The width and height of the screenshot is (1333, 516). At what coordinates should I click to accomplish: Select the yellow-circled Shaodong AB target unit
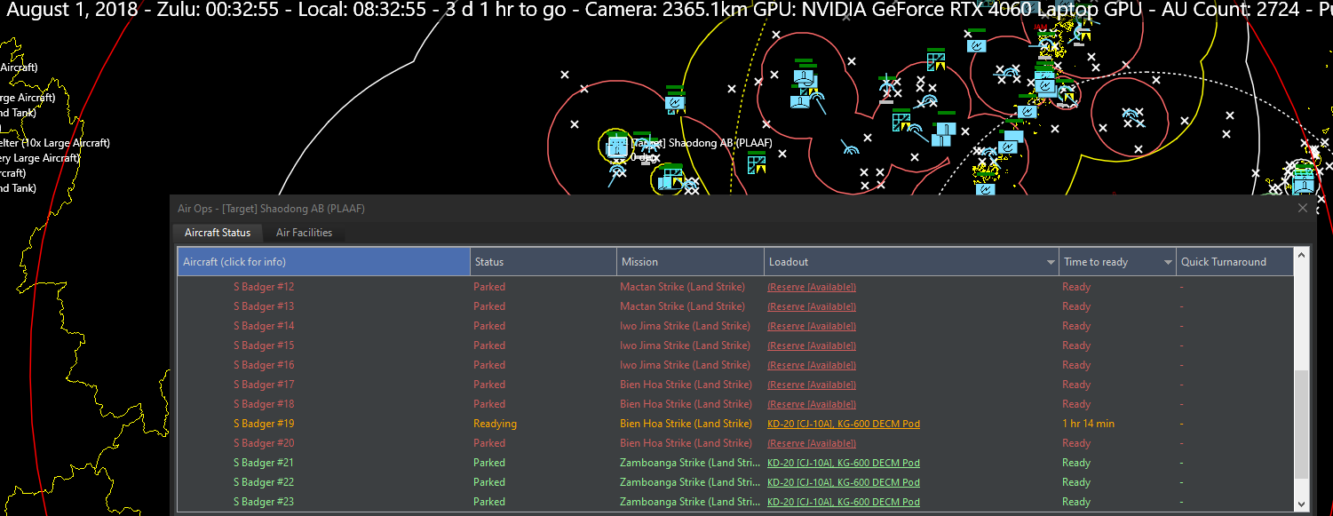(616, 147)
